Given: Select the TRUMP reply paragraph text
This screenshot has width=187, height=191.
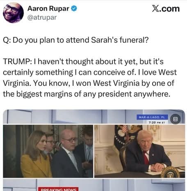Looking at the screenshot, I should tap(90, 78).
